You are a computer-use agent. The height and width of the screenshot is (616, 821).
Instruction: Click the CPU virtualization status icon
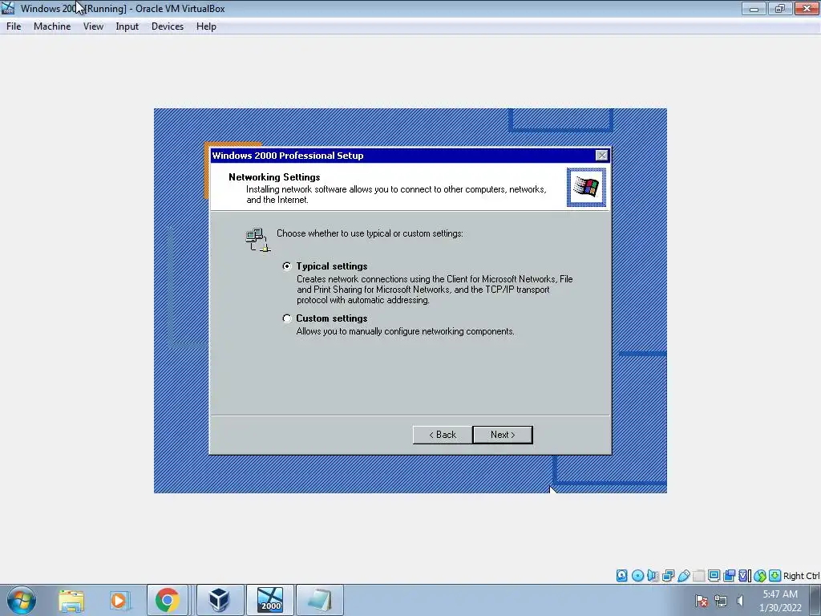tap(743, 576)
